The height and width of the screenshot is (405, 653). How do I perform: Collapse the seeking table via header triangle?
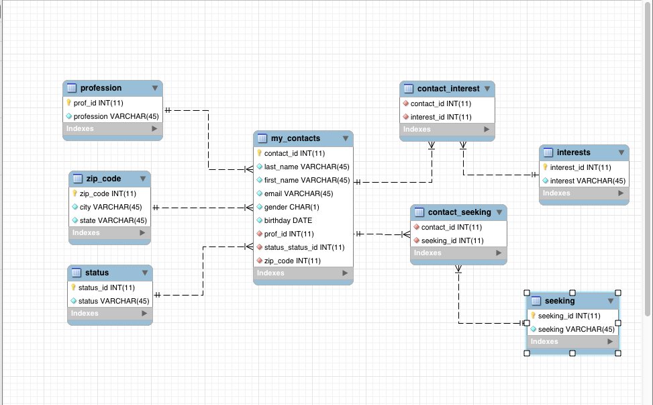click(611, 301)
